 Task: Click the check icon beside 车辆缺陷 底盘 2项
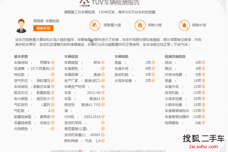tap(153, 62)
